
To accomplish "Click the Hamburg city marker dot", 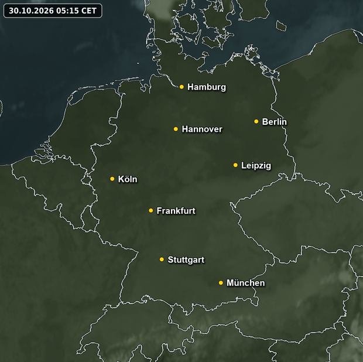I will point(181,87).
